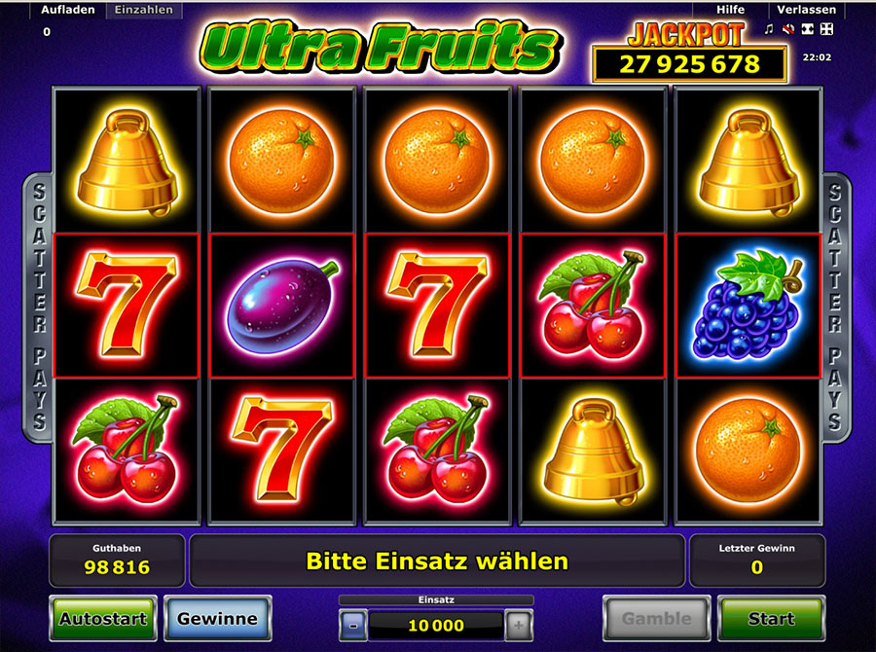This screenshot has width=876, height=652.
Task: Select the Einzahlen tab
Action: [x=144, y=10]
